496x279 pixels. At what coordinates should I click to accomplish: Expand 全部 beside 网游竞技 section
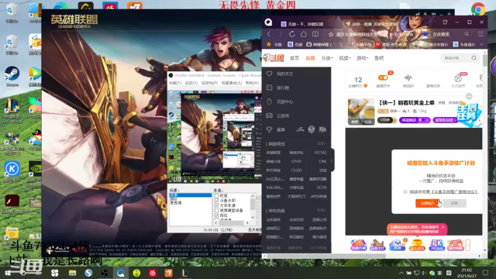point(322,143)
